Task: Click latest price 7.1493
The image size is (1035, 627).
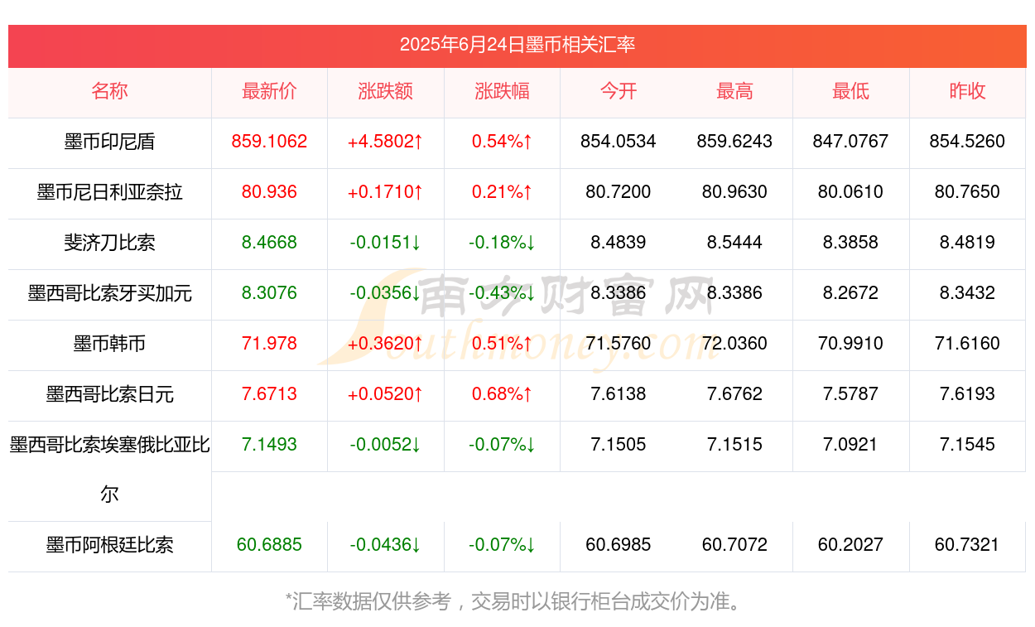Action: coord(269,445)
